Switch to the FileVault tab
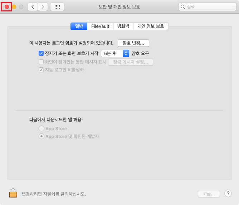Viewport: 239px width, 205px height. pos(100,26)
